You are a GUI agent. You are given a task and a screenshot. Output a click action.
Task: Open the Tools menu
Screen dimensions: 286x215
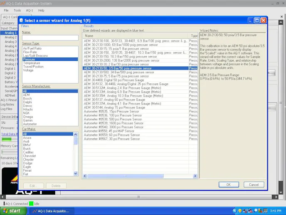[x=17, y=10]
